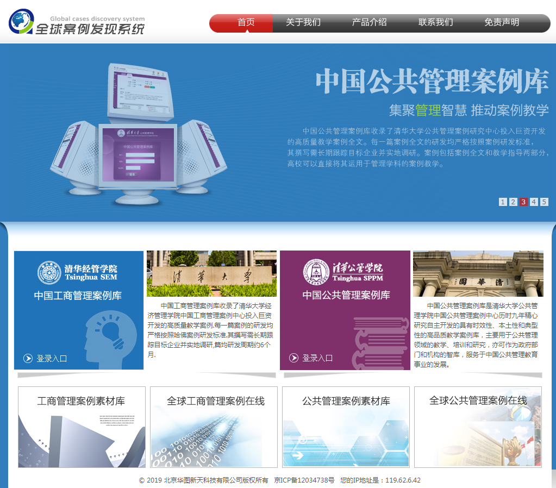Viewport: 556px width, 488px height.
Task: Click the 中国公共管理案例库 title in purple card
Action: pyautogui.click(x=346, y=295)
